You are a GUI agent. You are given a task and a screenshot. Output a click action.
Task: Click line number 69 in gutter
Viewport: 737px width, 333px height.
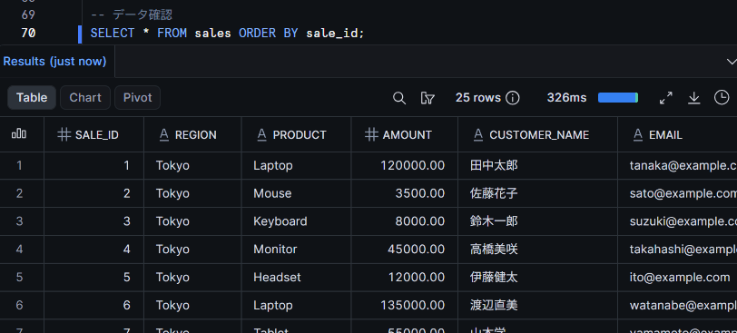pos(28,15)
